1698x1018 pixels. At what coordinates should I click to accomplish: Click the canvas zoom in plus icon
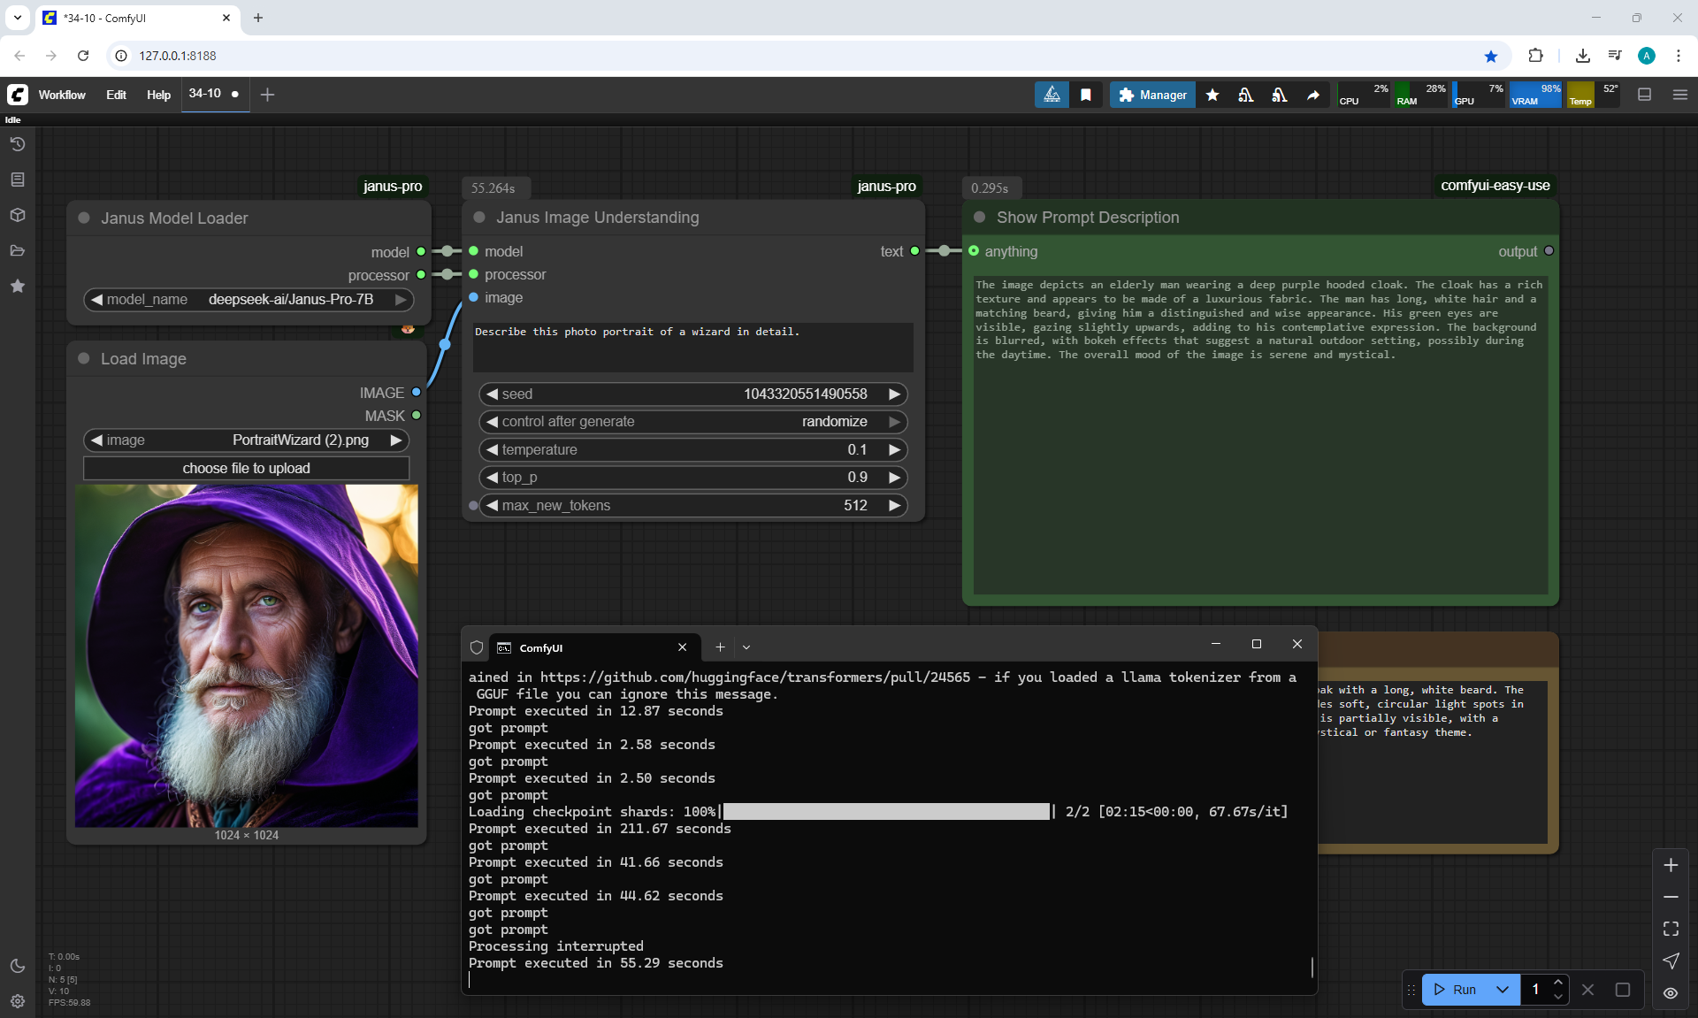pyautogui.click(x=1671, y=865)
